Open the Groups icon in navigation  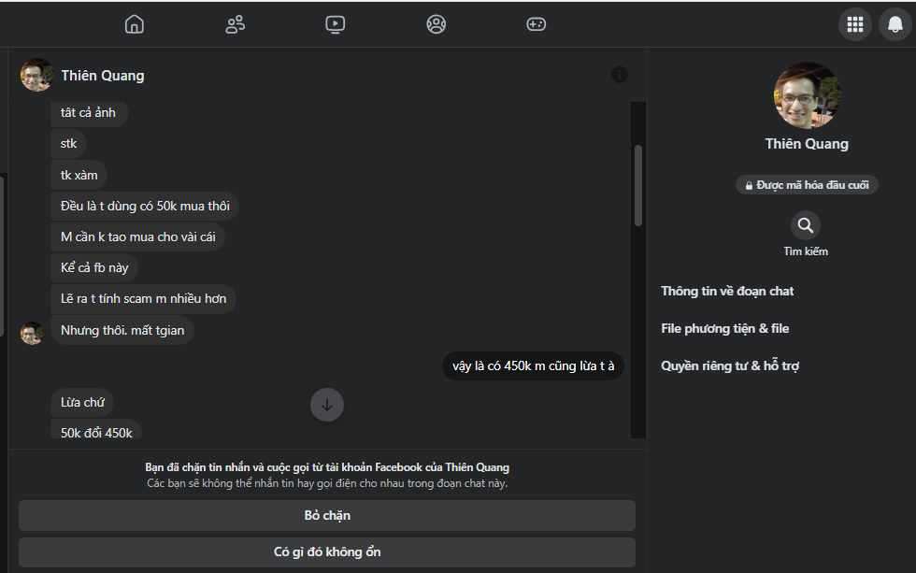[x=437, y=24]
